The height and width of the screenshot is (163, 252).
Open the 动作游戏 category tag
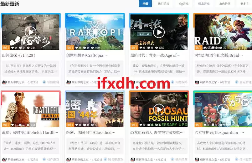51,159
